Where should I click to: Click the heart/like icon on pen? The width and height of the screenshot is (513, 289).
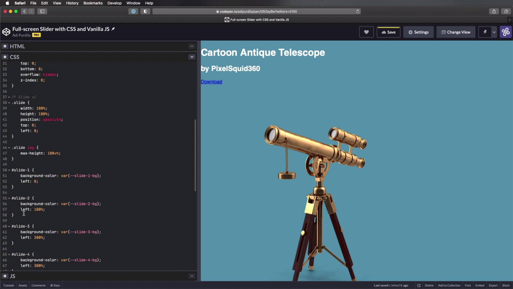coord(366,32)
